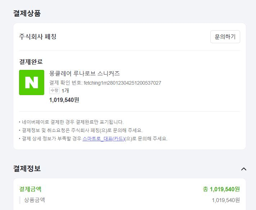The image size is (256, 210).
Task: Click the 문의하기 inquiry button
Action: tap(225, 37)
